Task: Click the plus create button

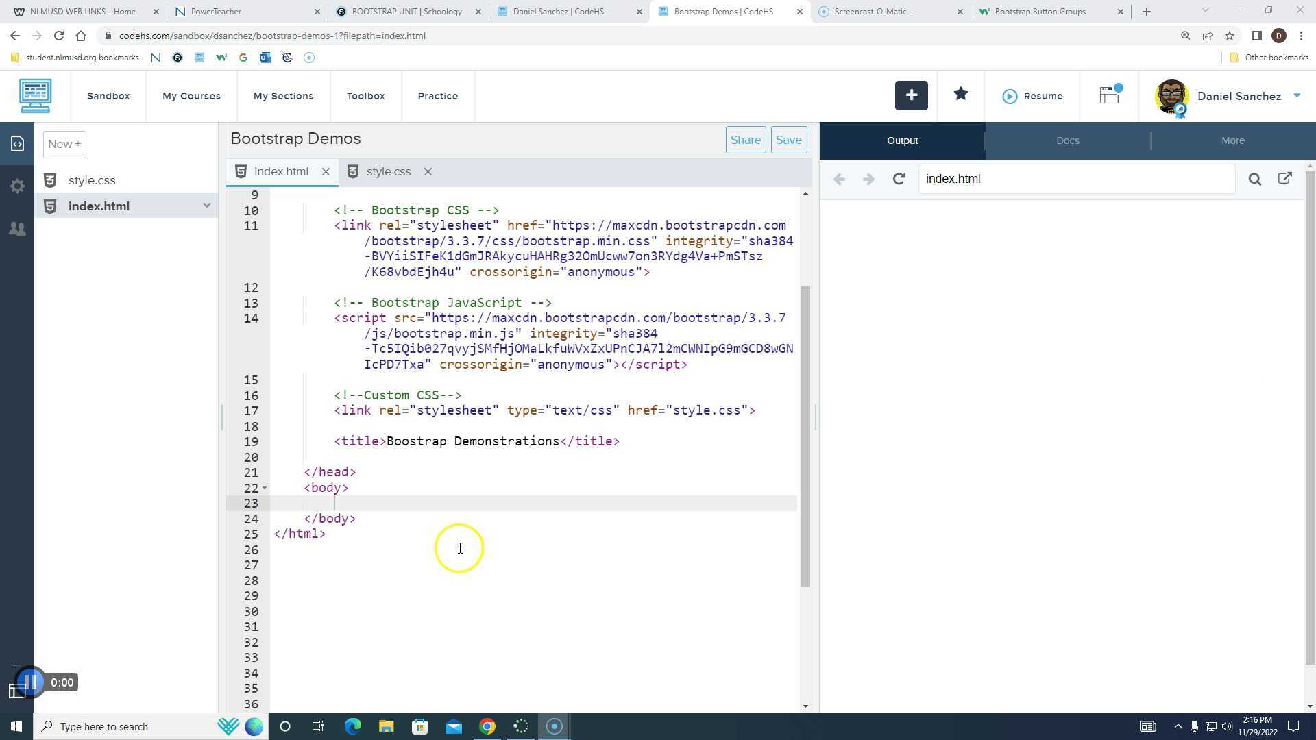Action: tap(911, 96)
